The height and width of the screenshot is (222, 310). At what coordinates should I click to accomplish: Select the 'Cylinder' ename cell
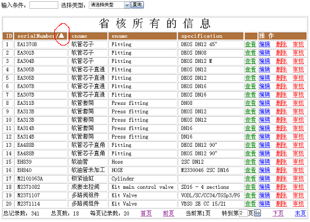142,178
